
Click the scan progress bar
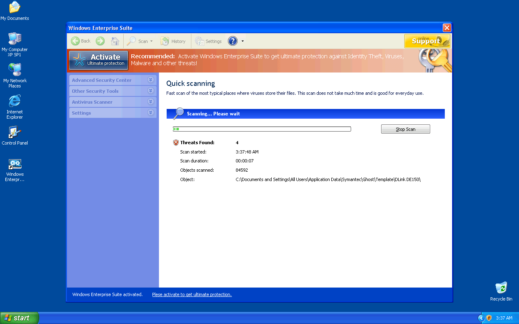tap(262, 129)
